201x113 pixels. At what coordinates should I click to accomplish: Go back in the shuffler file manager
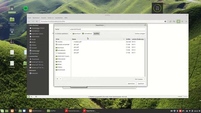[29, 22]
